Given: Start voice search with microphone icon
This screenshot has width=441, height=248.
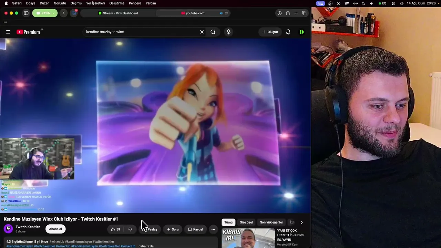Looking at the screenshot, I should point(228,32).
